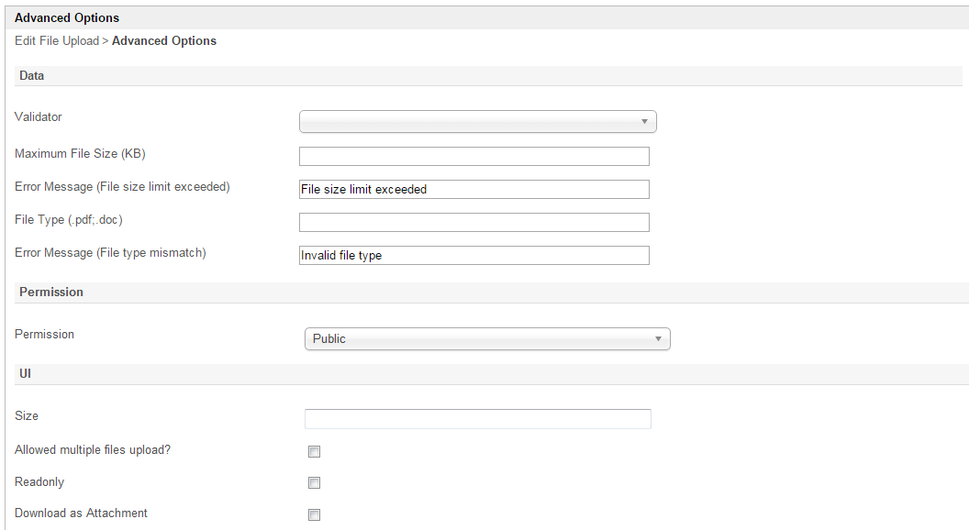This screenshot has width=969, height=530.
Task: Expand the Permission dropdown showing Public
Action: (x=486, y=339)
